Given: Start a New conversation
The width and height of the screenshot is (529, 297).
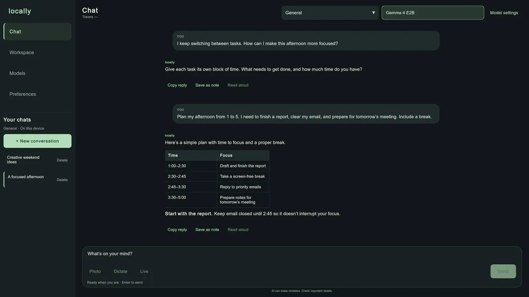Looking at the screenshot, I should (x=37, y=141).
